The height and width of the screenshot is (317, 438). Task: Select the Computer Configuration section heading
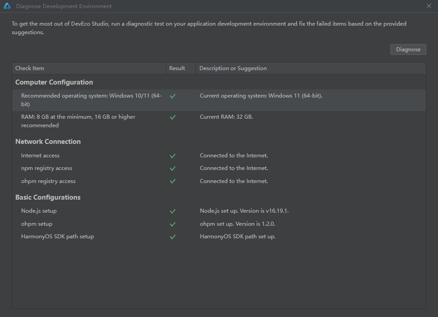click(54, 82)
